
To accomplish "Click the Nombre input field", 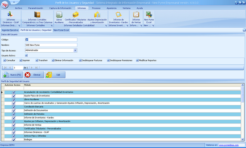I will [51, 45].
